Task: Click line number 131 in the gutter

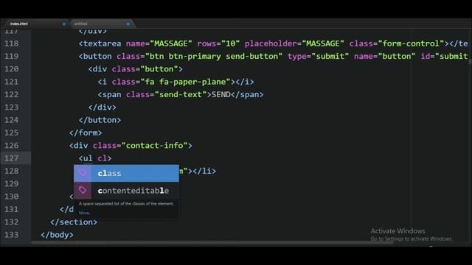Action: (12, 209)
